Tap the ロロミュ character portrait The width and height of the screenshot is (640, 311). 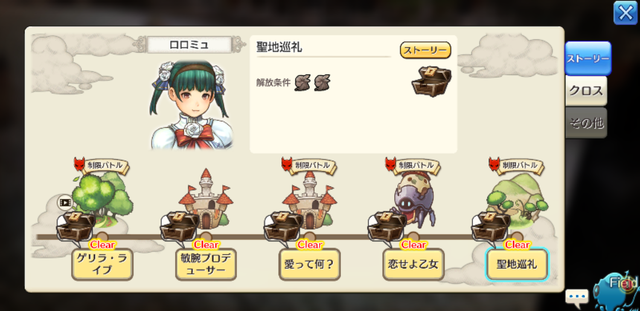pyautogui.click(x=190, y=104)
